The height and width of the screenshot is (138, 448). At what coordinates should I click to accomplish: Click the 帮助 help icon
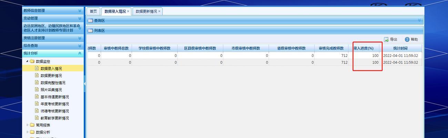[407, 40]
